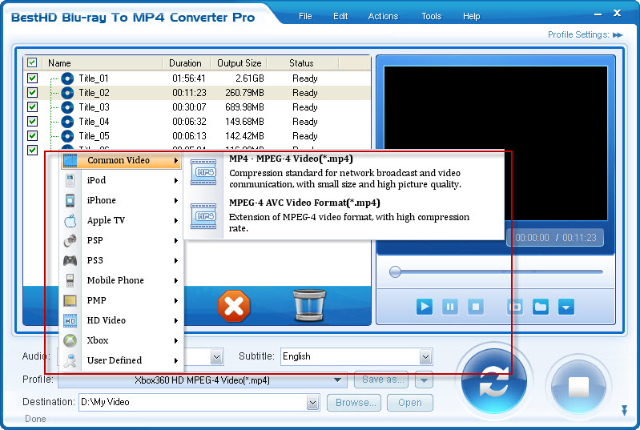Select the Title_03 row name

tap(94, 106)
